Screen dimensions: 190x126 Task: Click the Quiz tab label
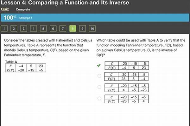click(5, 9)
